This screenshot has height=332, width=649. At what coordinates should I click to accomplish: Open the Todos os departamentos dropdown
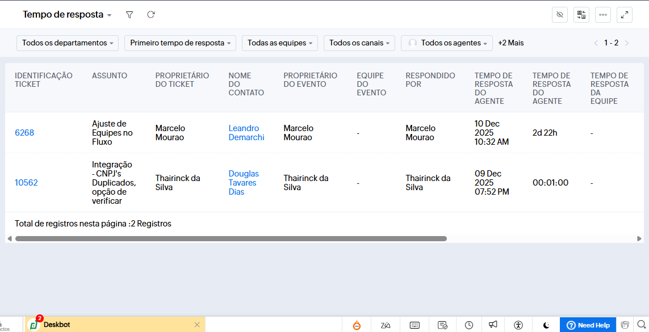pyautogui.click(x=68, y=43)
